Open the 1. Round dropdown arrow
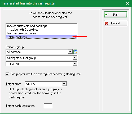Screen dimensions: 132x114 coord(75,64)
